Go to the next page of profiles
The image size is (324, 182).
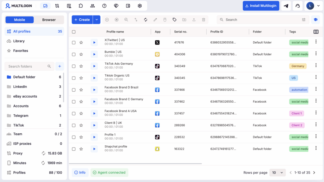pos(314,173)
